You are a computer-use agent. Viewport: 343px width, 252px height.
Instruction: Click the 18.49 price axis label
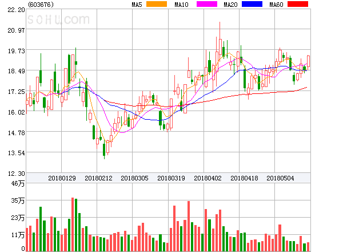(16, 71)
